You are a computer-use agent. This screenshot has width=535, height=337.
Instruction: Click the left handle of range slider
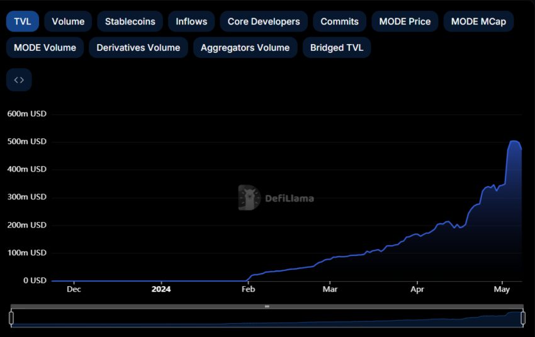point(11,318)
